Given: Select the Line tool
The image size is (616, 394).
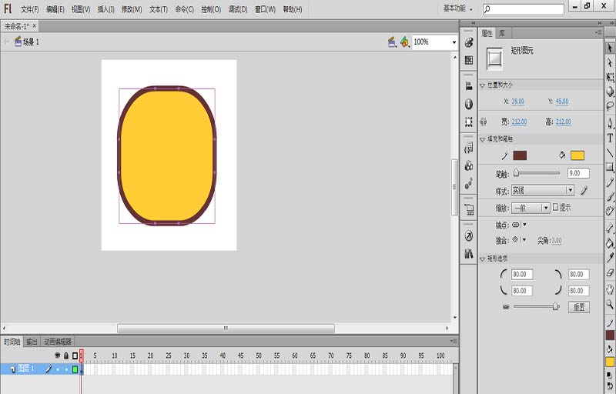Looking at the screenshot, I should pyautogui.click(x=610, y=152).
